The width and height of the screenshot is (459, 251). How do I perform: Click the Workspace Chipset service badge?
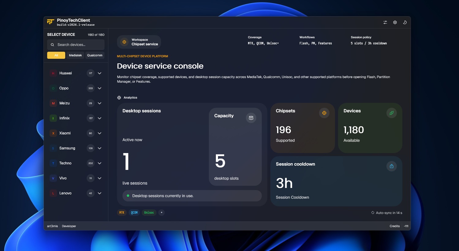click(139, 42)
